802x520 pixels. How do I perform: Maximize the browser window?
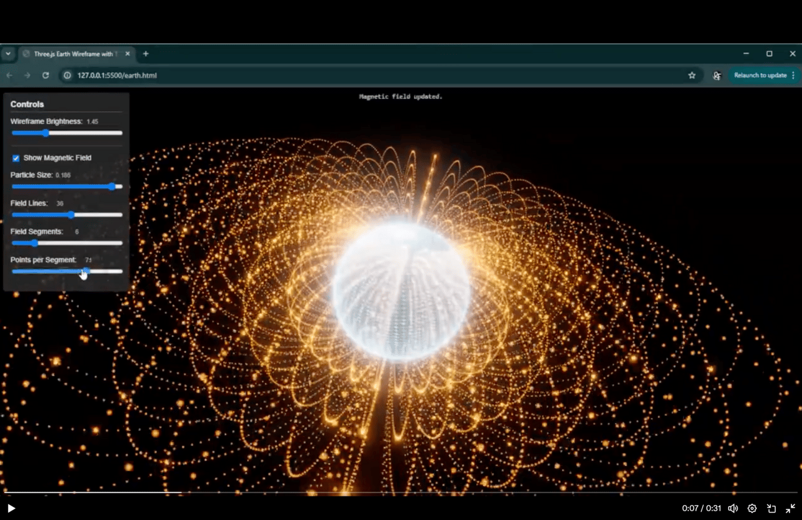(x=769, y=54)
